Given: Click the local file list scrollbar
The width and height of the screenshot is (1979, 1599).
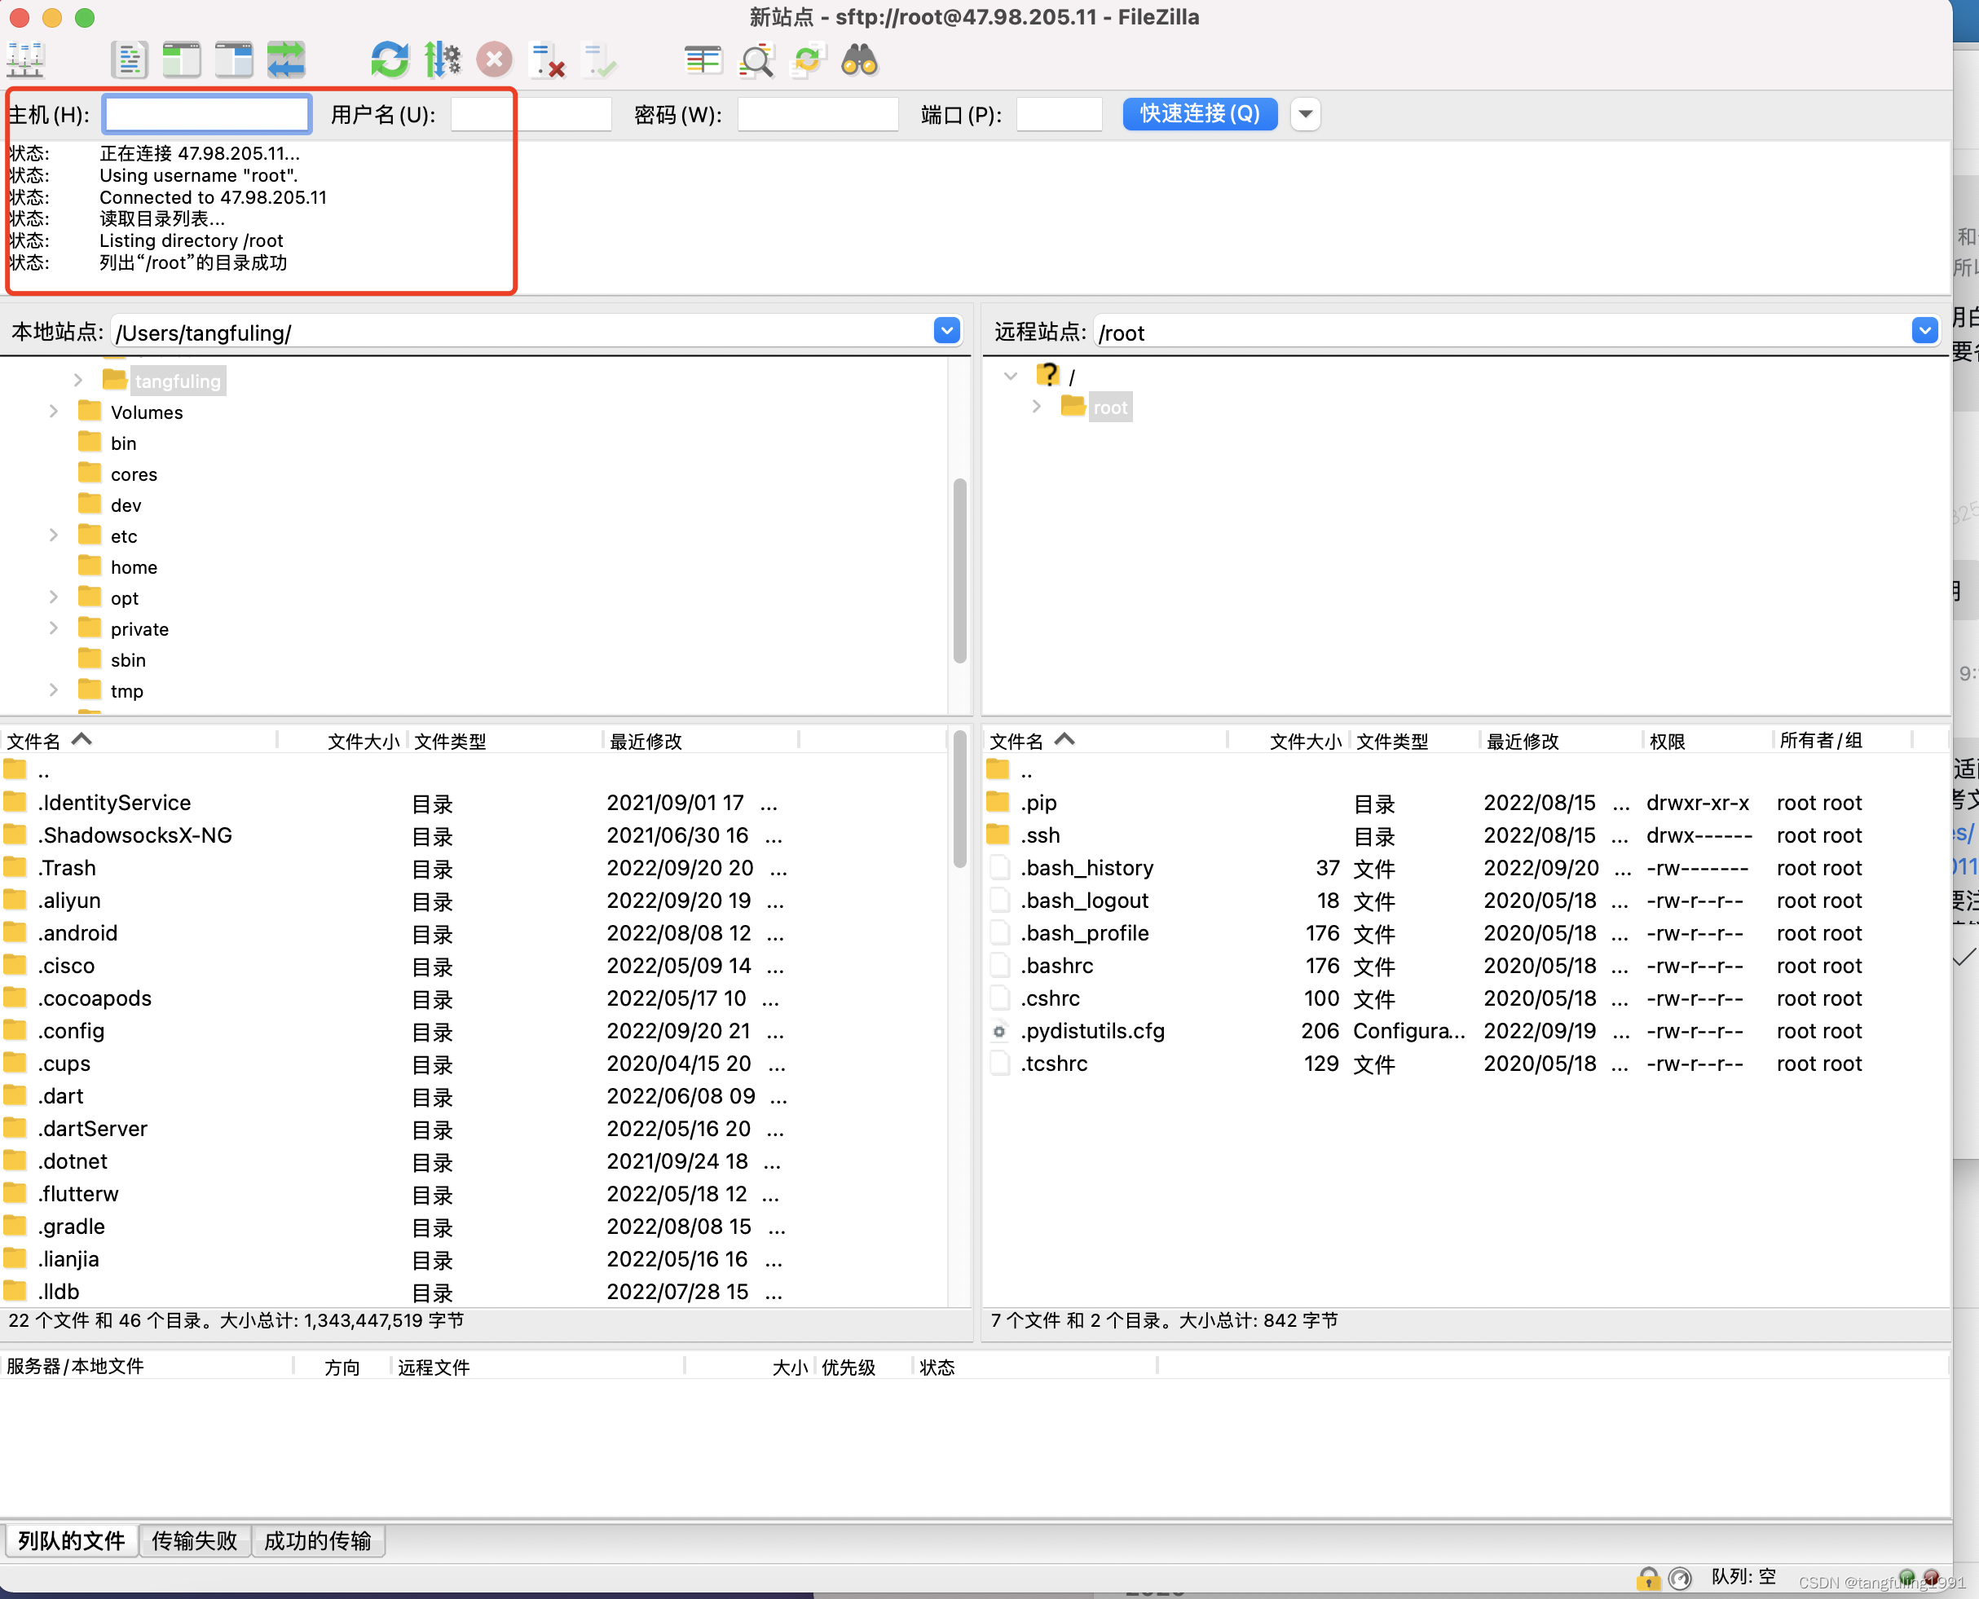Looking at the screenshot, I should [960, 799].
